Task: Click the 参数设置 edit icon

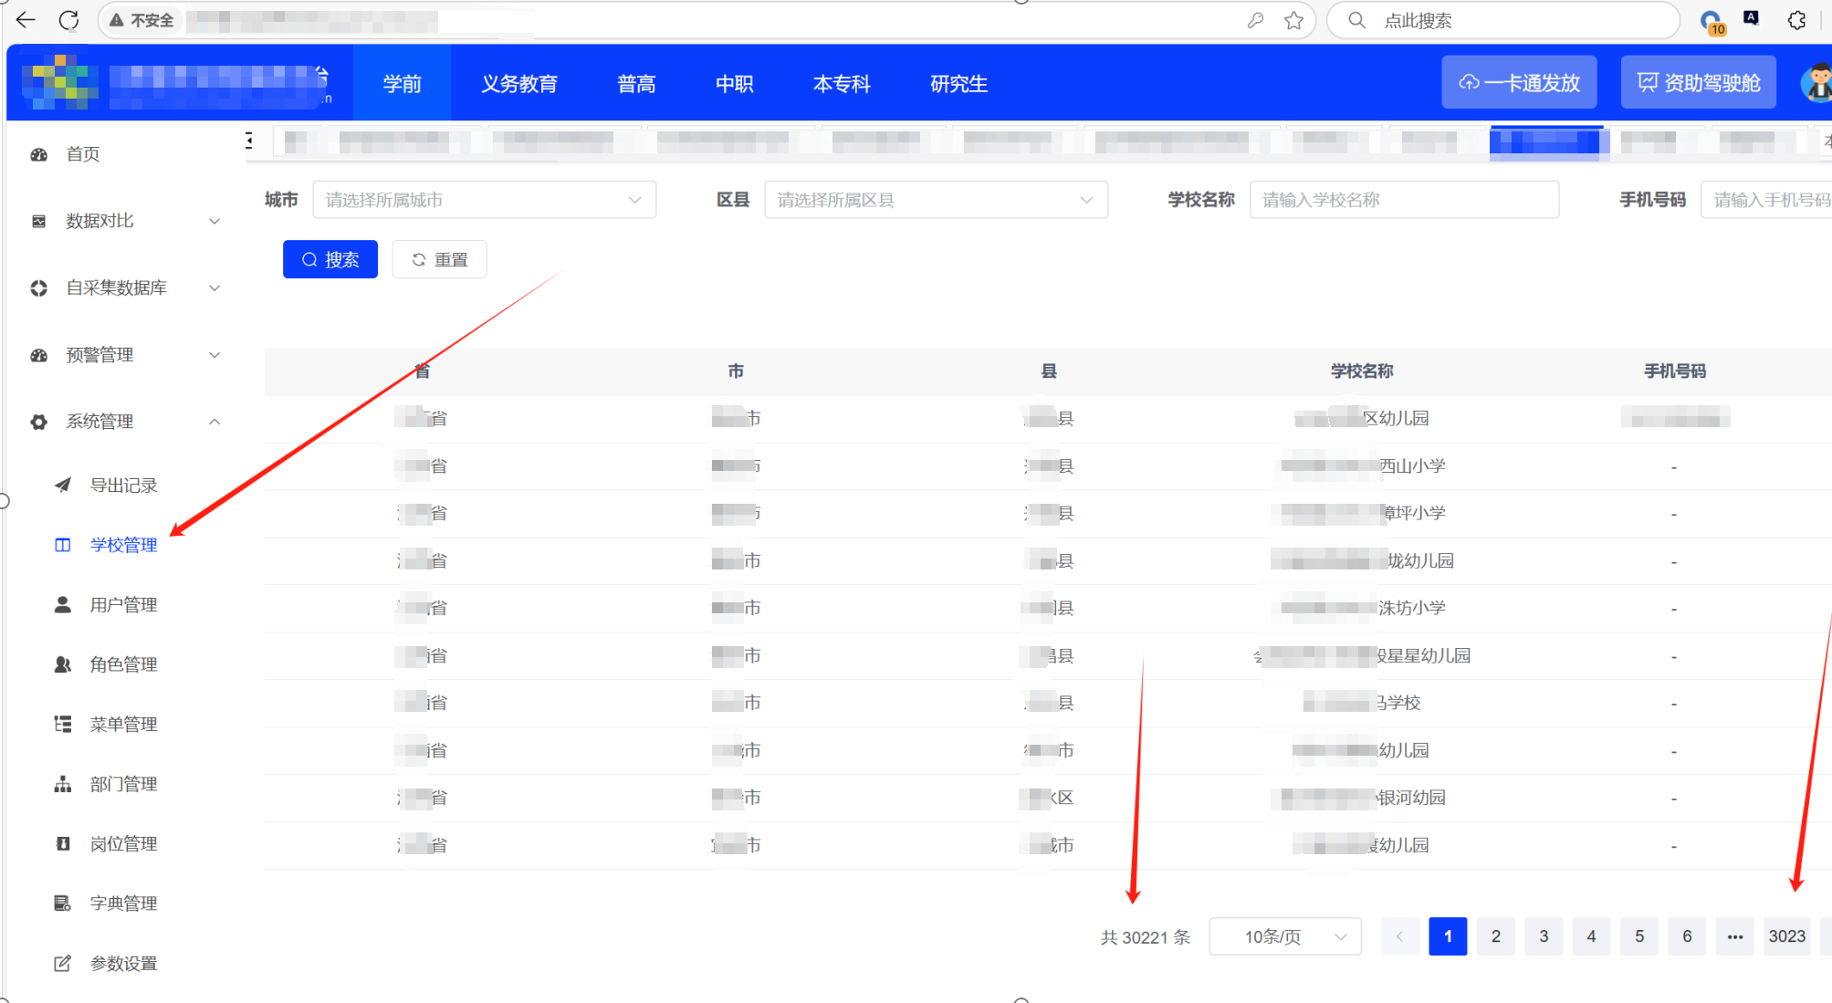Action: click(x=62, y=963)
